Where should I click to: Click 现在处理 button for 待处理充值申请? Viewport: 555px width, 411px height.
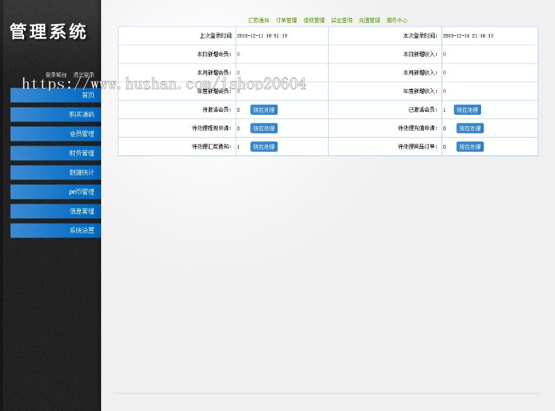point(470,128)
